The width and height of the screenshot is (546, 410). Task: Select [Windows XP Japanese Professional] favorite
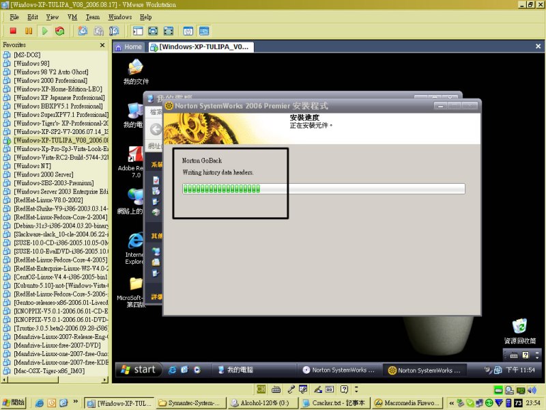59,98
